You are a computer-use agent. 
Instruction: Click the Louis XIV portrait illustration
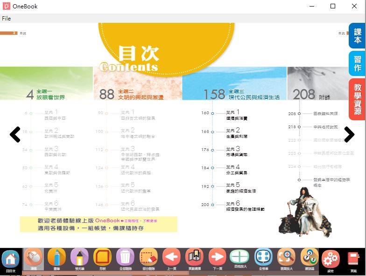[x=305, y=212]
